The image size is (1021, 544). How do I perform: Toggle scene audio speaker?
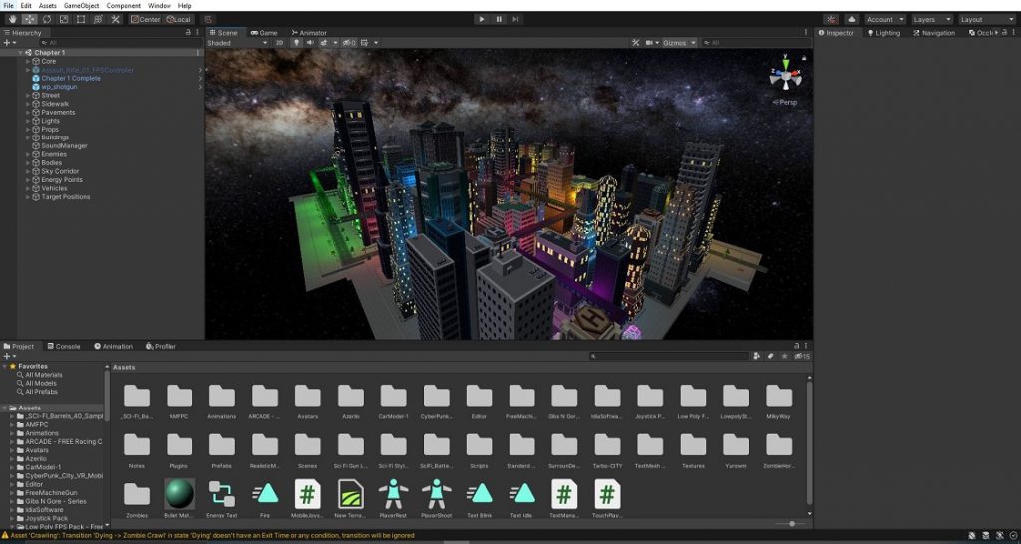[310, 42]
